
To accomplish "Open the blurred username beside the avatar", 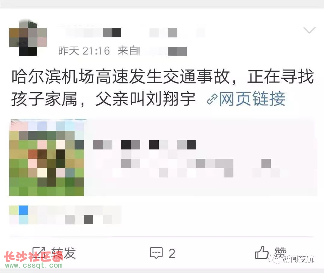I will [132, 33].
